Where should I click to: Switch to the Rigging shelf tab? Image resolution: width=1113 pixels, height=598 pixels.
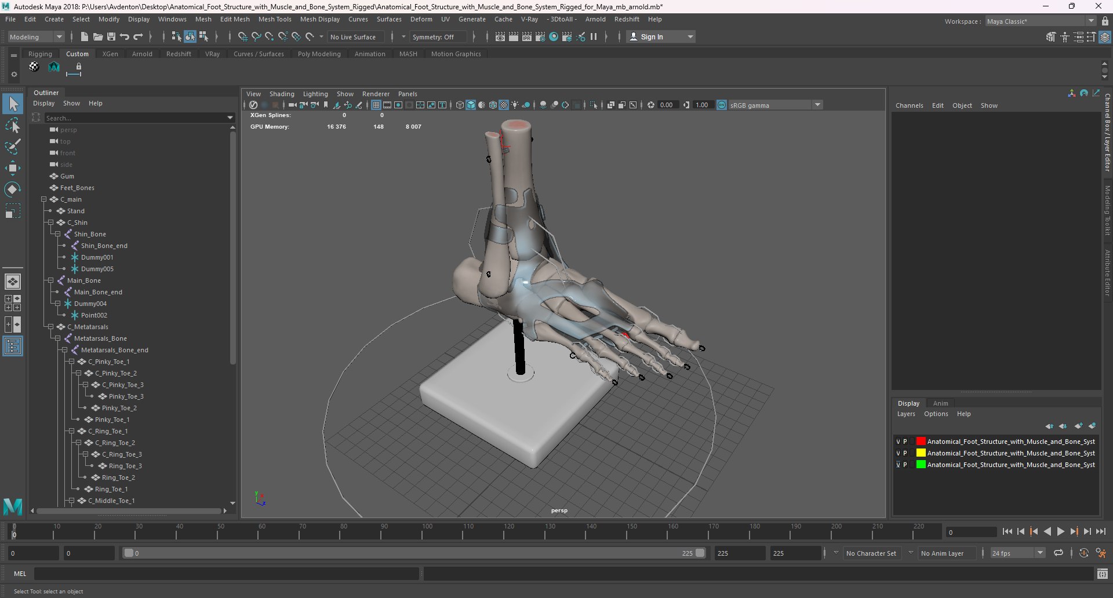tap(40, 54)
